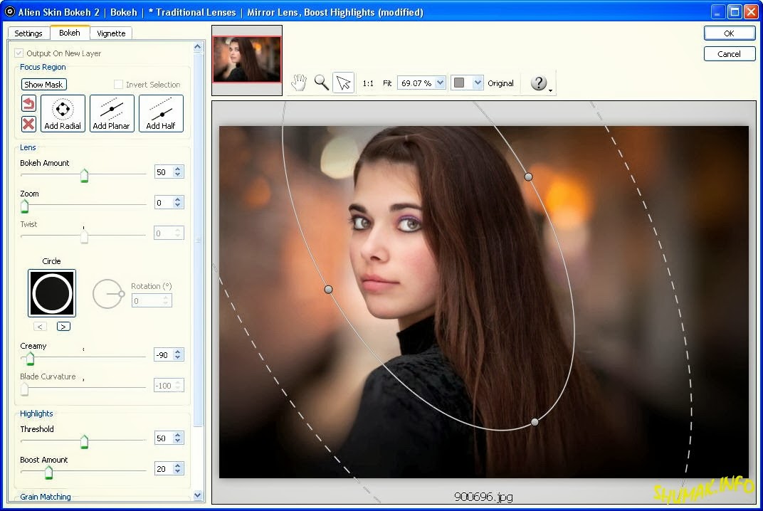Increase Creamy value with up stepper
Screen dimensions: 763x511
178,352
